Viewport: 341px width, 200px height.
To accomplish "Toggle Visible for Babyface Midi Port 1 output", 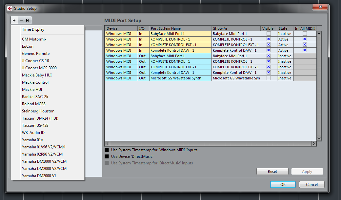I will click(x=269, y=56).
